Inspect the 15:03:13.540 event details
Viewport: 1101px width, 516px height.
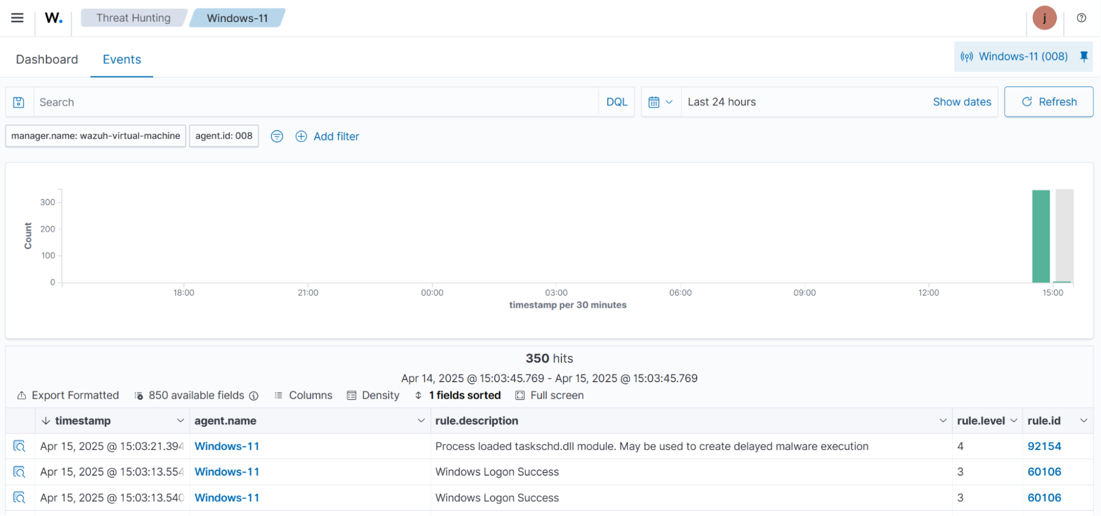pos(19,498)
